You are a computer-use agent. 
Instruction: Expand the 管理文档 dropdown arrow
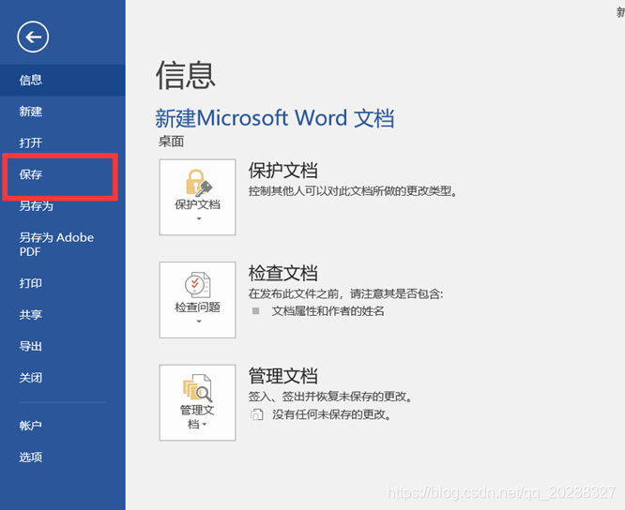(205, 425)
